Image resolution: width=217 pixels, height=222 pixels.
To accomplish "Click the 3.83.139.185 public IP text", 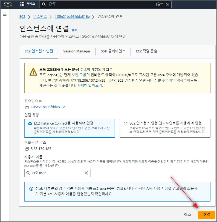I will click(41, 149).
